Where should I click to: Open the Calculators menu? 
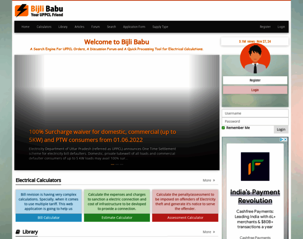click(44, 27)
